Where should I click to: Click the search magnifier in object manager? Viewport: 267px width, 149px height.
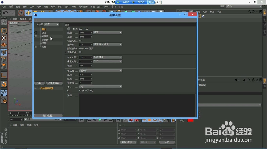point(249,12)
